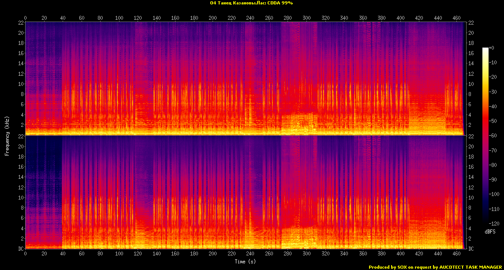Viewport: 504px width, 270px height.
Task: Click the 460 tick on the top time axis
Action: pyautogui.click(x=457, y=18)
